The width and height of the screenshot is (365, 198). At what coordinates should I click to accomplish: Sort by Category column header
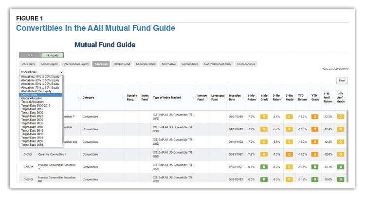pos(103,98)
